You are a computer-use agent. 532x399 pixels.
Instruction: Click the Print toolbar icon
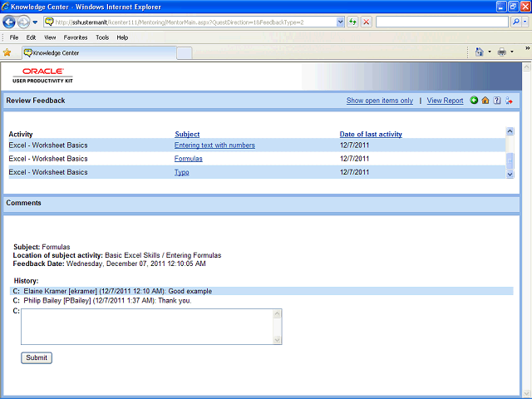click(502, 52)
